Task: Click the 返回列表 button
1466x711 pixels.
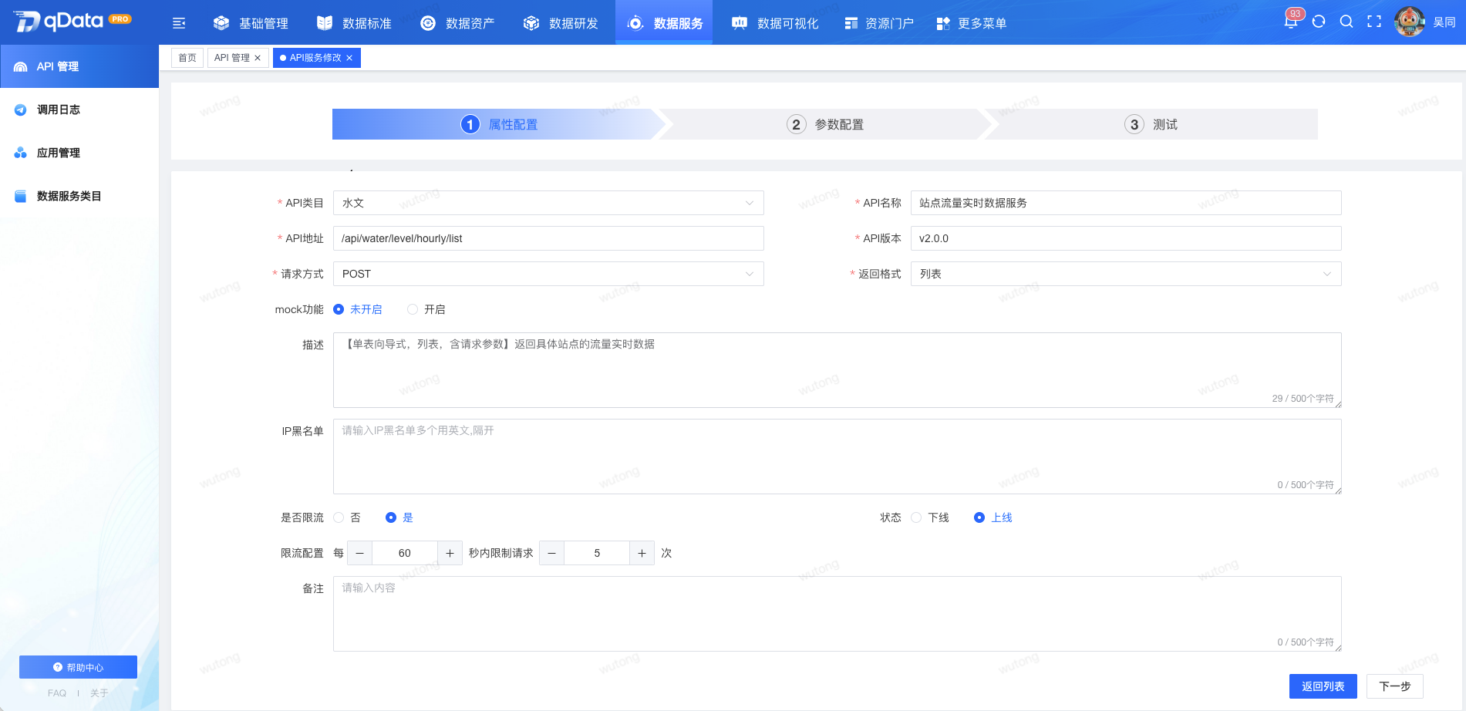Action: click(x=1323, y=686)
